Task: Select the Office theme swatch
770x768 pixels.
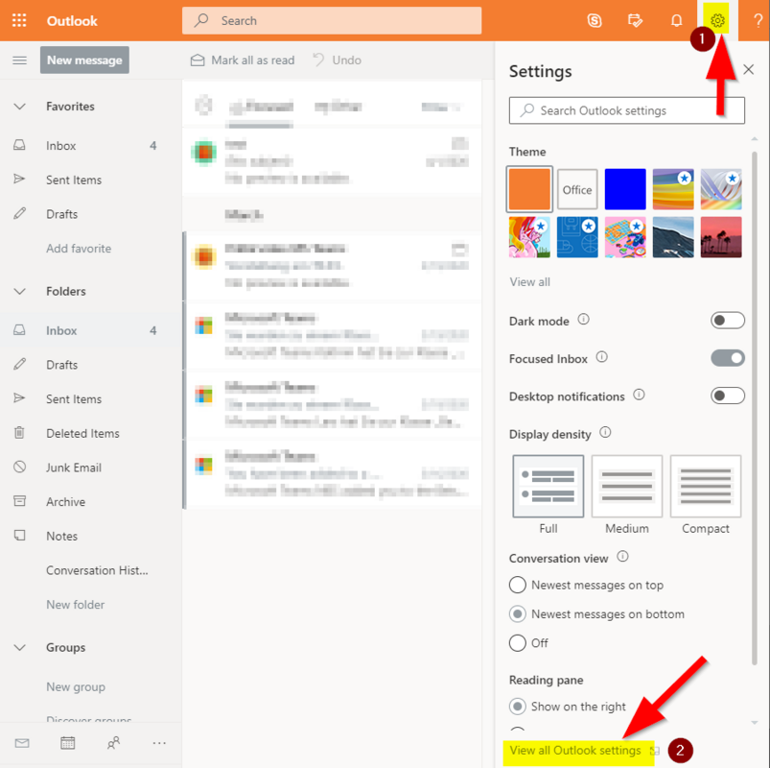Action: 577,189
